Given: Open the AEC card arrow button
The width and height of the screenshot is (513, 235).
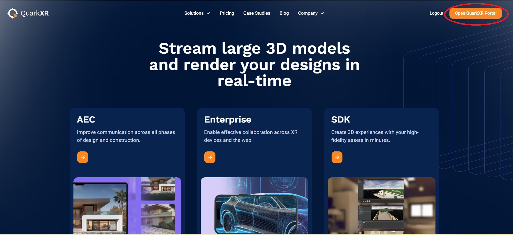Looking at the screenshot, I should coord(83,157).
